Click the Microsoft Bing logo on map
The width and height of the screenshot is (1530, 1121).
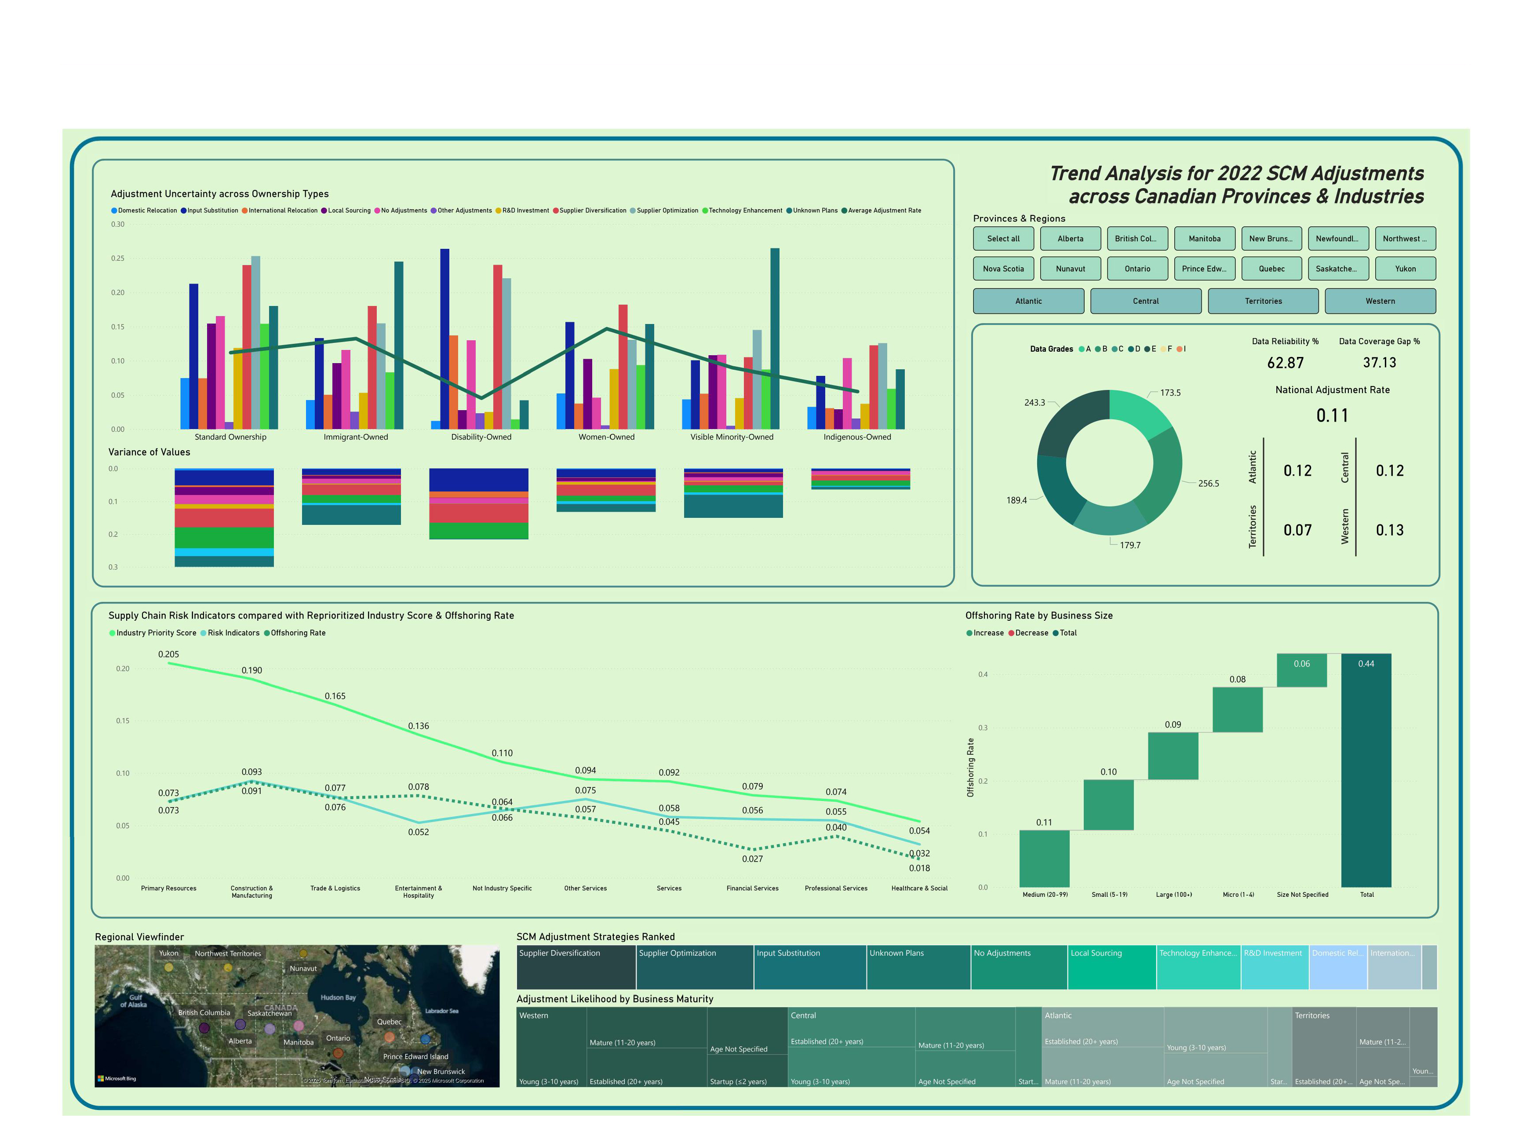pos(117,1078)
